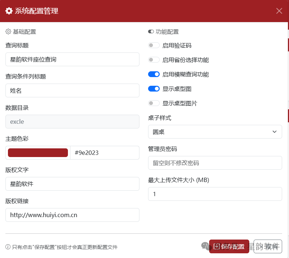Click the dialog close X icon
The width and height of the screenshot is (289, 258).
(279, 11)
